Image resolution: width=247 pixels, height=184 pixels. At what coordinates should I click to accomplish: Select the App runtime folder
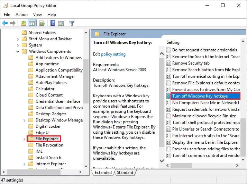tap(47, 64)
